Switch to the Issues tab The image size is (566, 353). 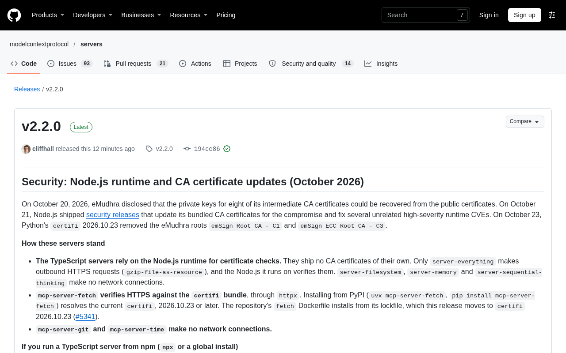tap(70, 64)
